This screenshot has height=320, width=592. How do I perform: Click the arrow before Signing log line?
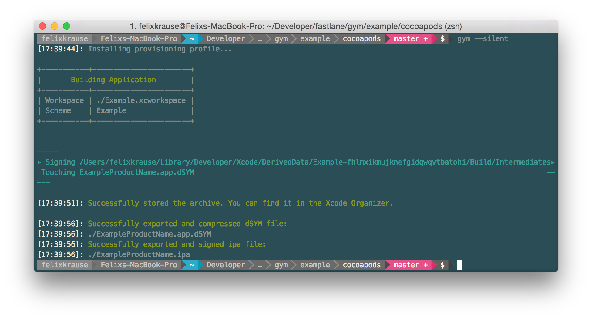click(x=39, y=162)
